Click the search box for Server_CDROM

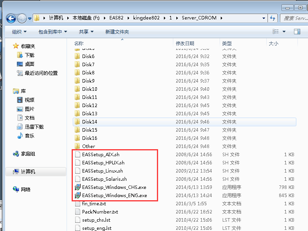tap(294, 18)
